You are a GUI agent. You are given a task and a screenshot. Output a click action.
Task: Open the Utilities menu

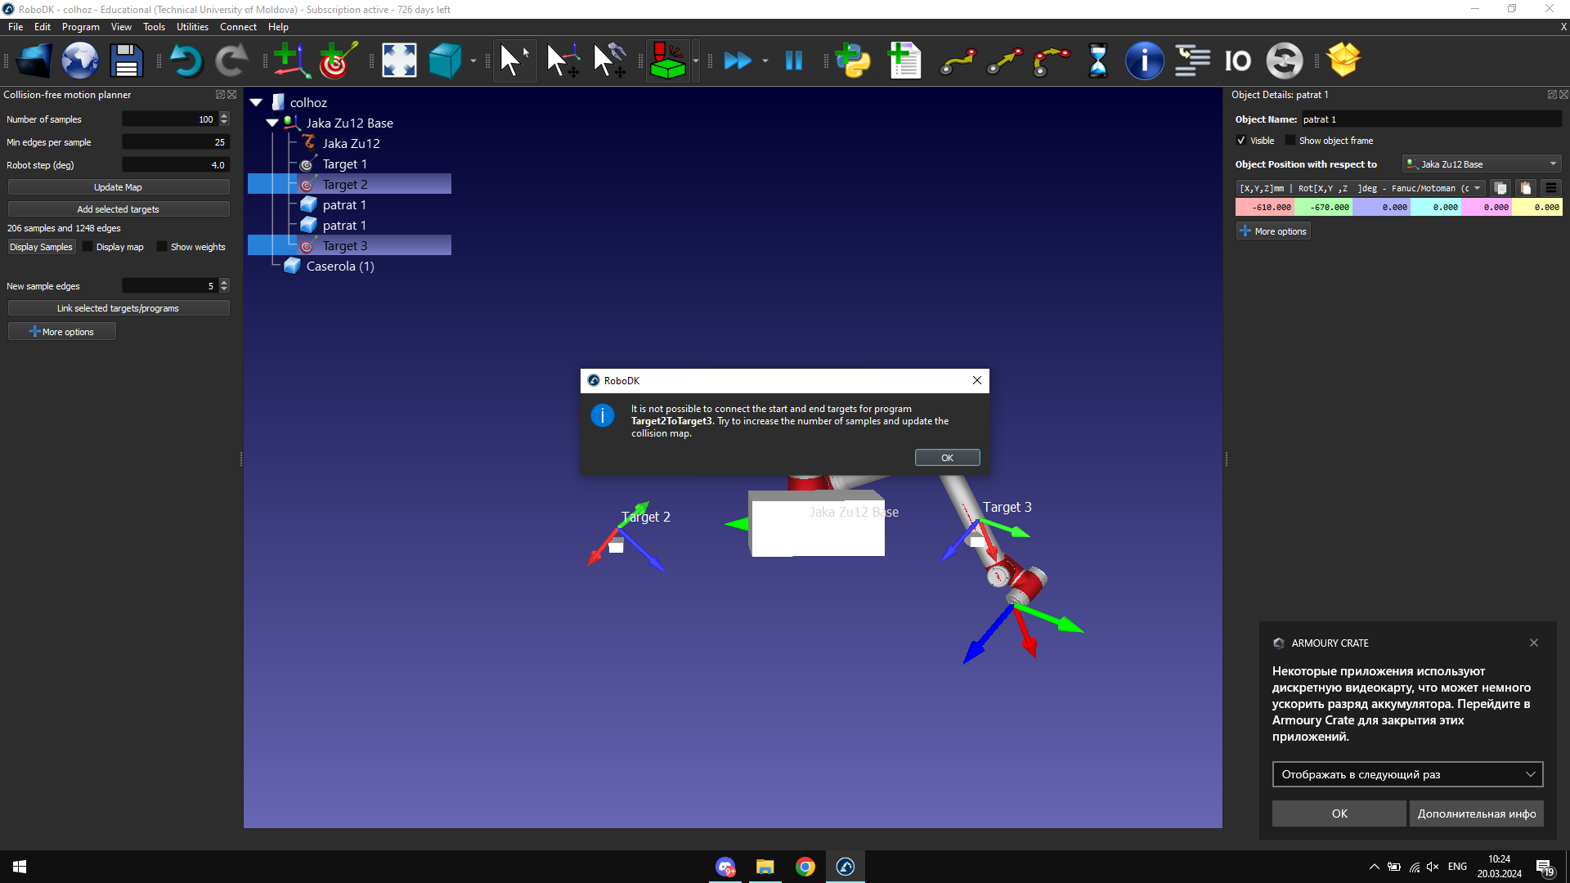tap(192, 27)
